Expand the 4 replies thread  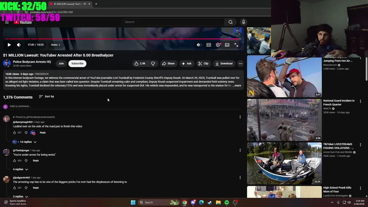coord(20,169)
